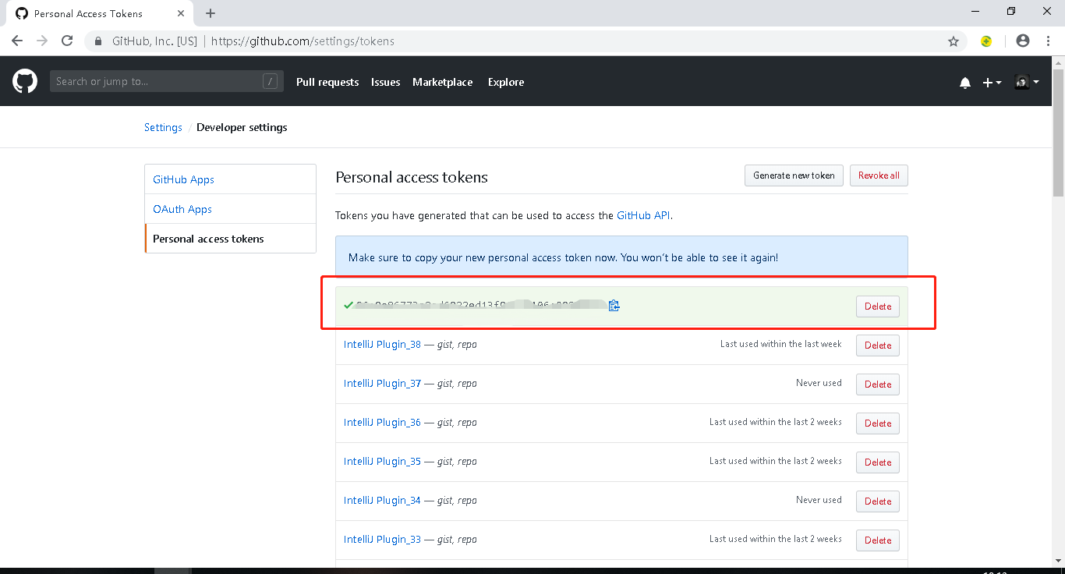This screenshot has height=574, width=1065.
Task: Delete the IntelliJ Plugin_36 token
Action: tap(878, 423)
